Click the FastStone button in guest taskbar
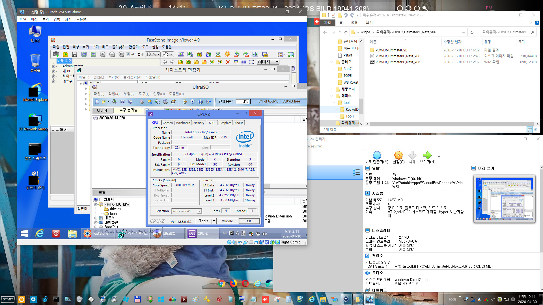543x305 pixels. (x=98, y=234)
